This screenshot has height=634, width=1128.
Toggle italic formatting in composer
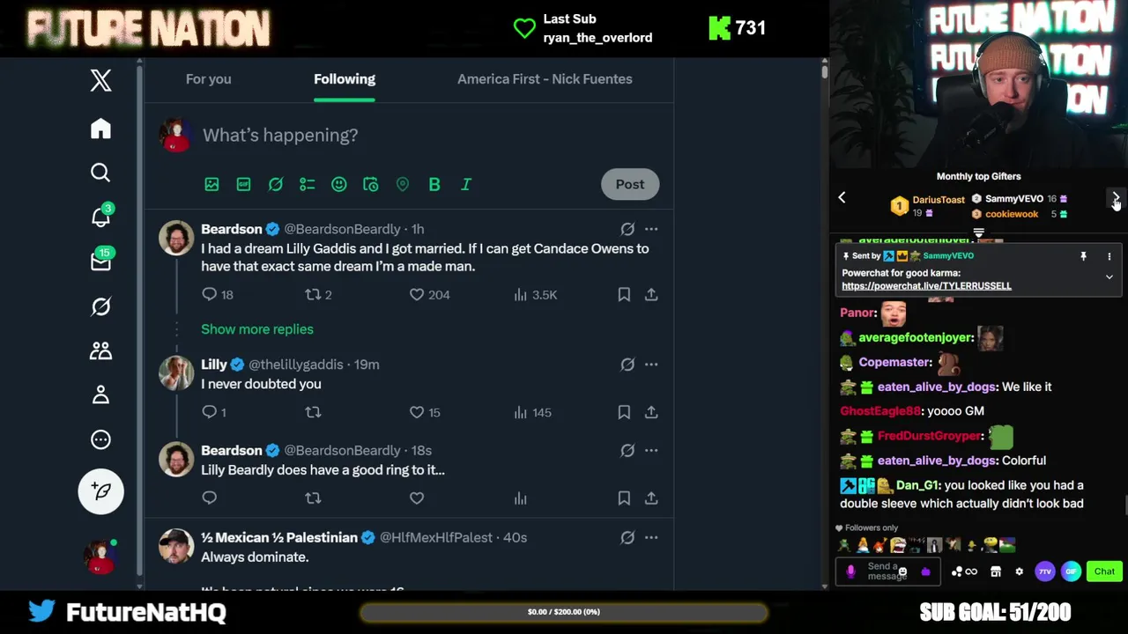(466, 184)
